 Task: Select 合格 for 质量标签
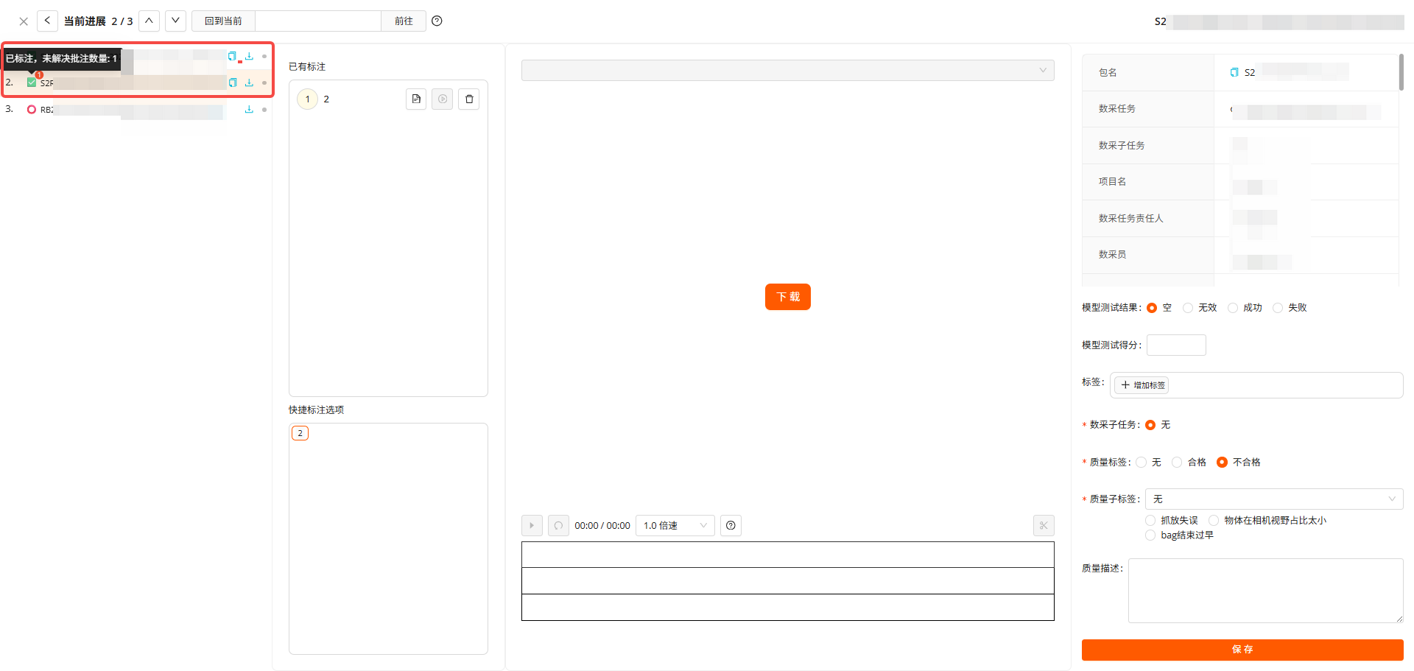click(1177, 463)
